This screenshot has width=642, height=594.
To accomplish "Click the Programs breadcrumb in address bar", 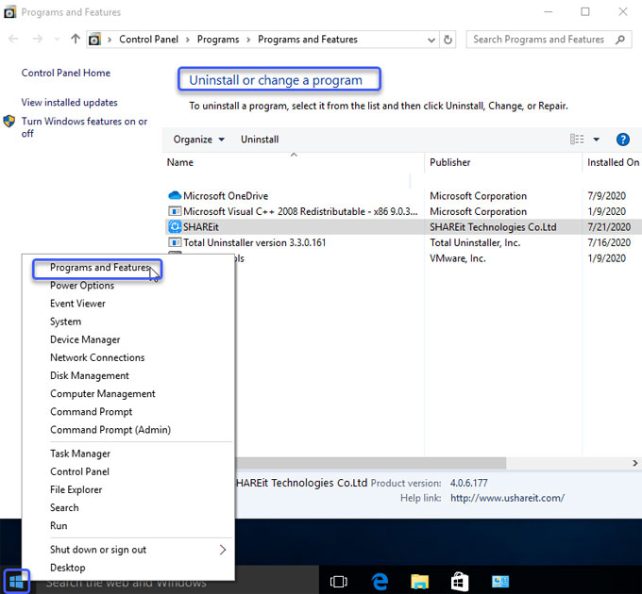I will (x=218, y=40).
